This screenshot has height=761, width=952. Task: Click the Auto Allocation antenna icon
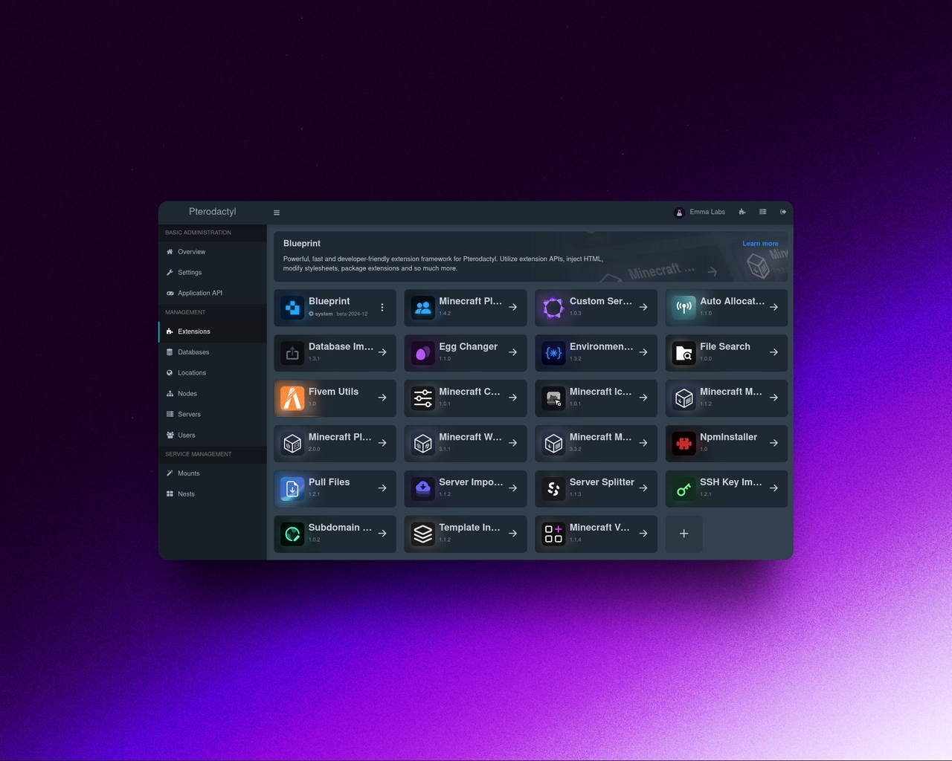[x=684, y=307]
